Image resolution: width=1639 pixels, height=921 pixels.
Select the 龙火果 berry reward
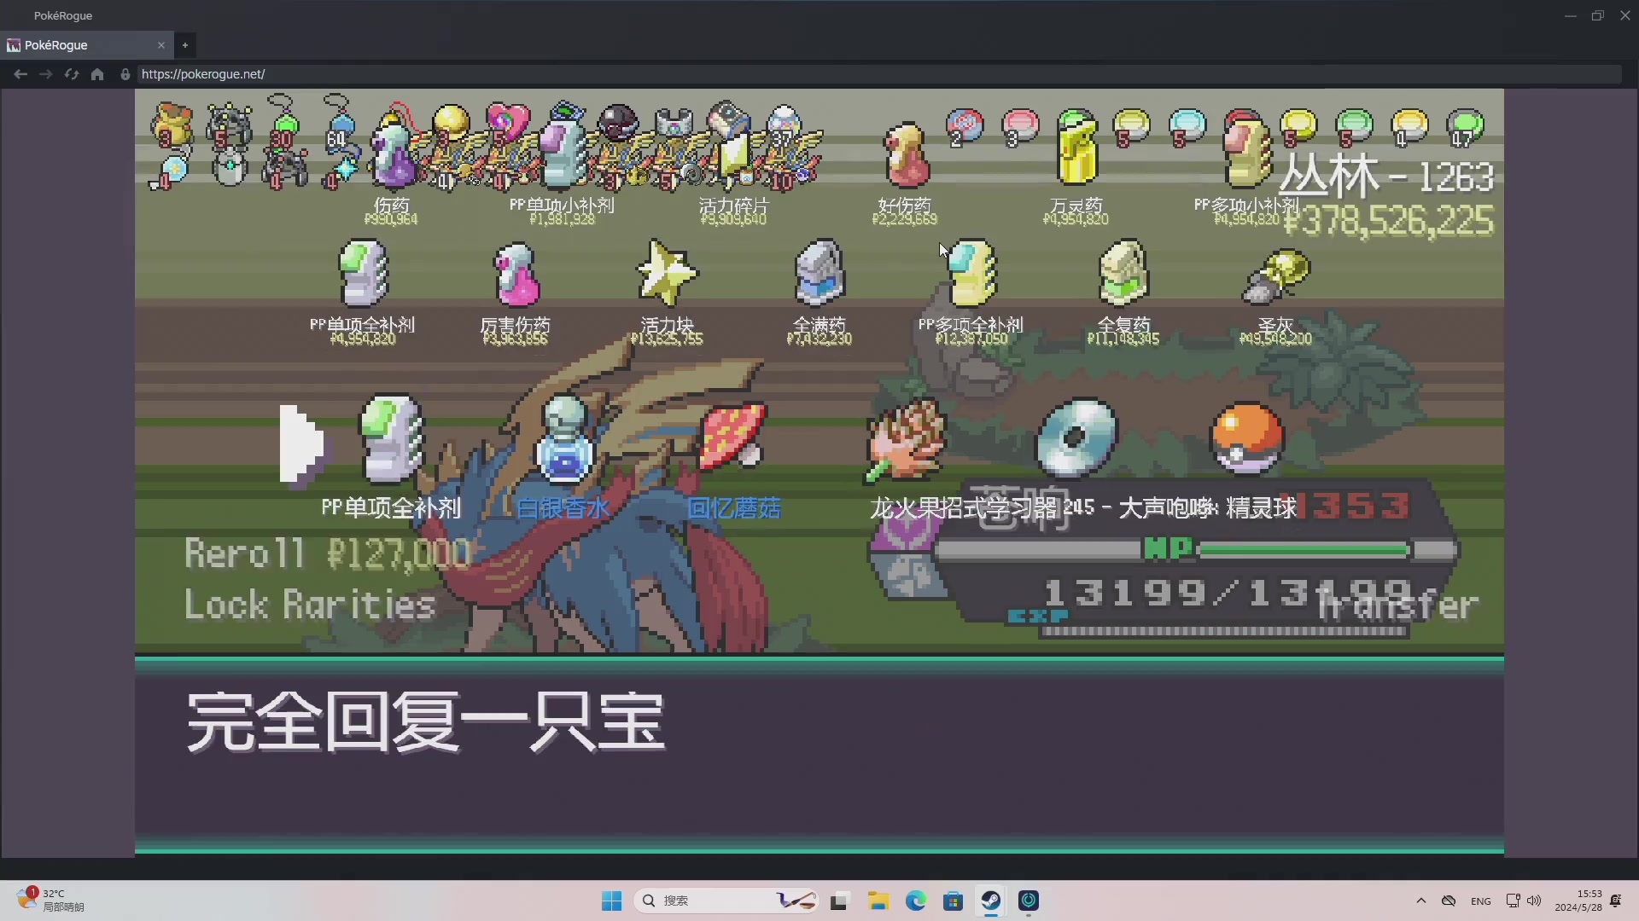point(905,440)
